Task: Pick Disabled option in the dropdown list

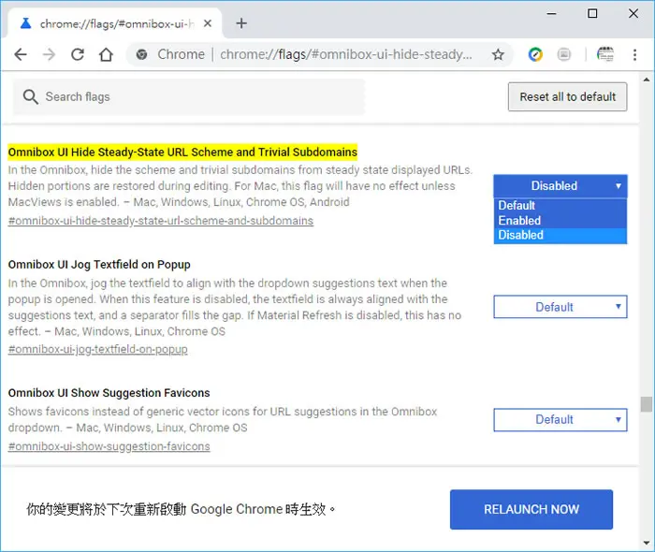Action: [560, 236]
